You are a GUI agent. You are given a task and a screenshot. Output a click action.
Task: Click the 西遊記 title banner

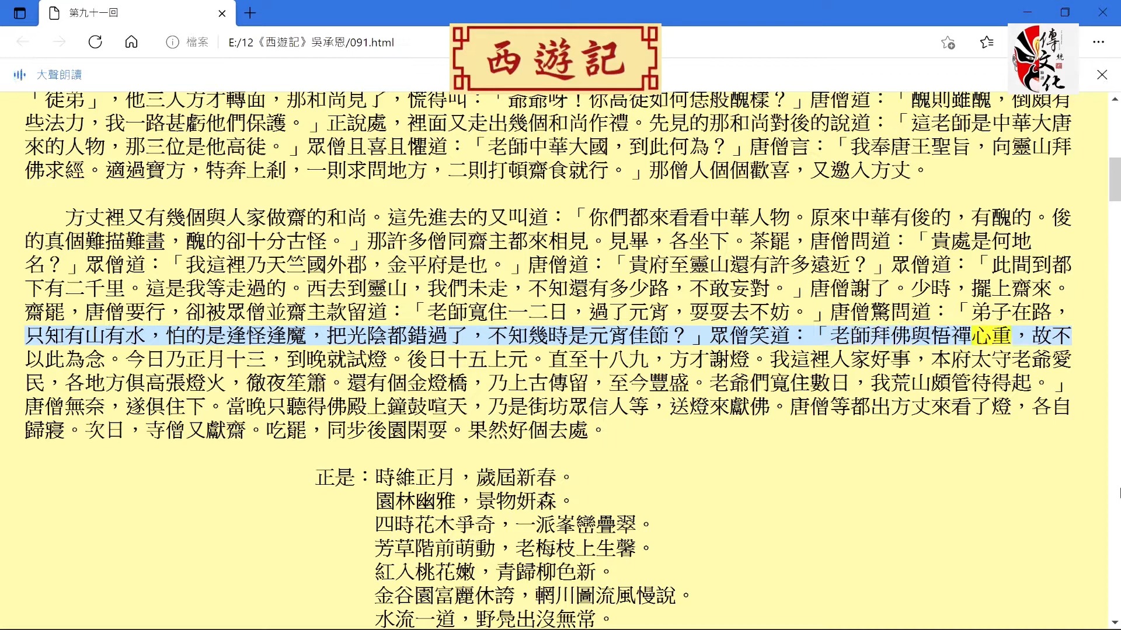pyautogui.click(x=555, y=58)
